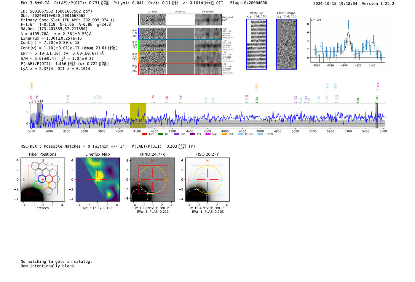Click the 'EWr: 1. PLAE: 0.211' caption

point(153,212)
